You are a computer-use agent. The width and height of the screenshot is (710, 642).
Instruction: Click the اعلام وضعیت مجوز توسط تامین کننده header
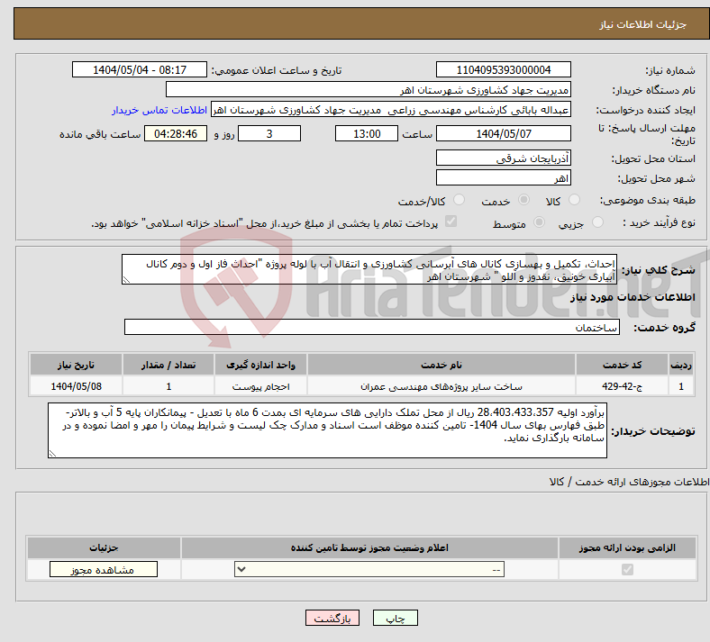369,547
